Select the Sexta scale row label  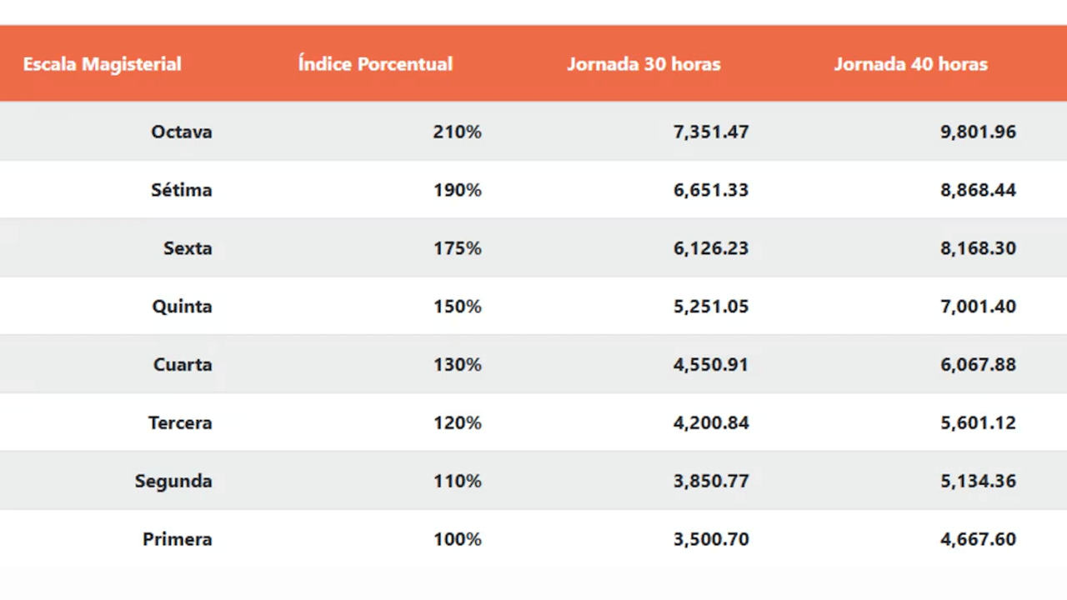[188, 248]
